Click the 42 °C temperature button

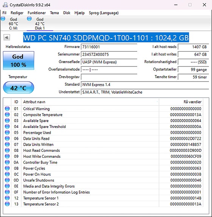click(19, 88)
